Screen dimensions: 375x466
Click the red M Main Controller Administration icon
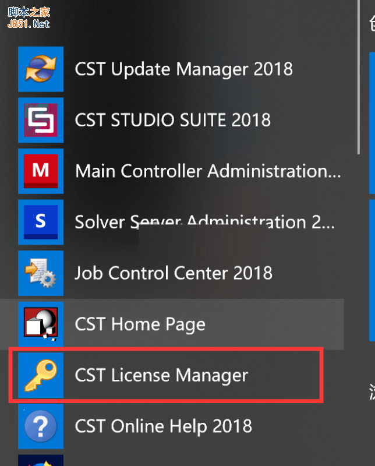41,171
